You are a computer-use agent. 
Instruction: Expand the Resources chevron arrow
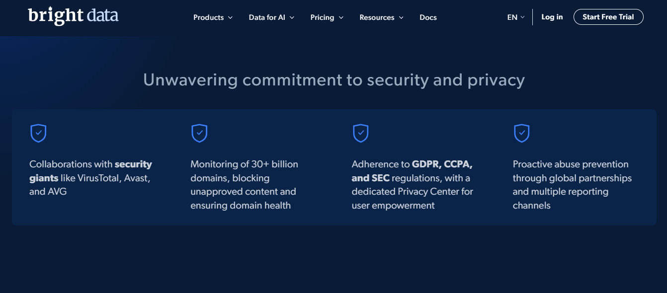point(401,17)
